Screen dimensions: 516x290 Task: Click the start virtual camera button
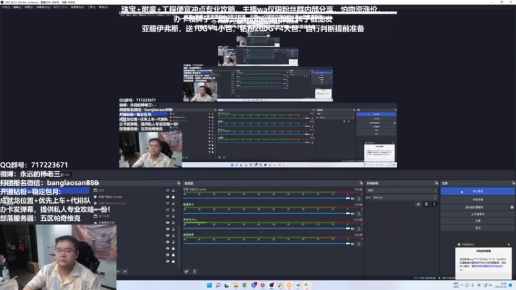pyautogui.click(x=474, y=207)
